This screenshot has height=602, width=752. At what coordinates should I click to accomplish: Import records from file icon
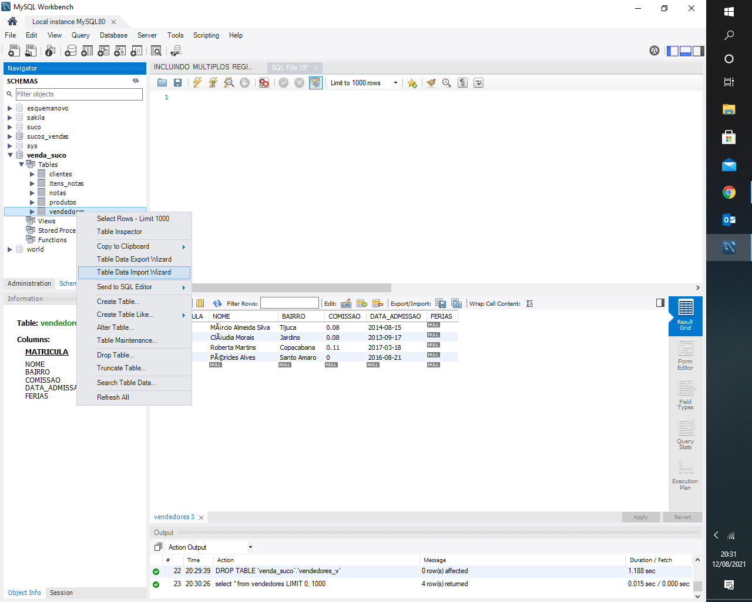click(456, 303)
